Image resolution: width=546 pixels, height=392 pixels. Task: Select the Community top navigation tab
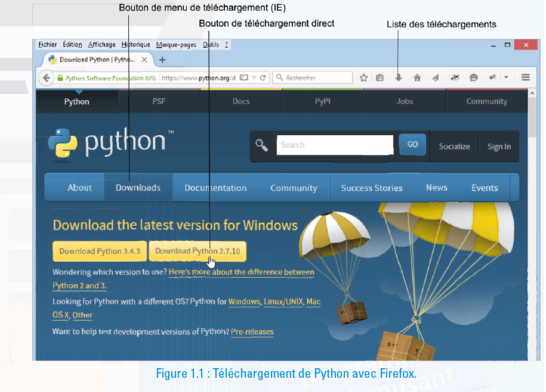coord(487,101)
